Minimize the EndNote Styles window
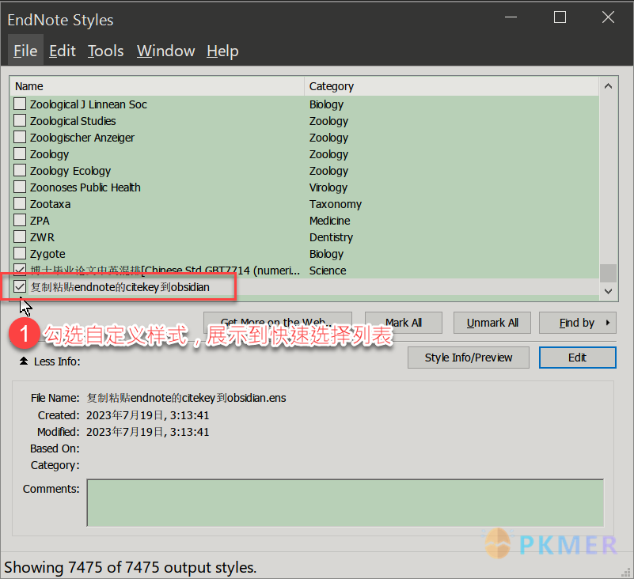The image size is (634, 579). [511, 17]
